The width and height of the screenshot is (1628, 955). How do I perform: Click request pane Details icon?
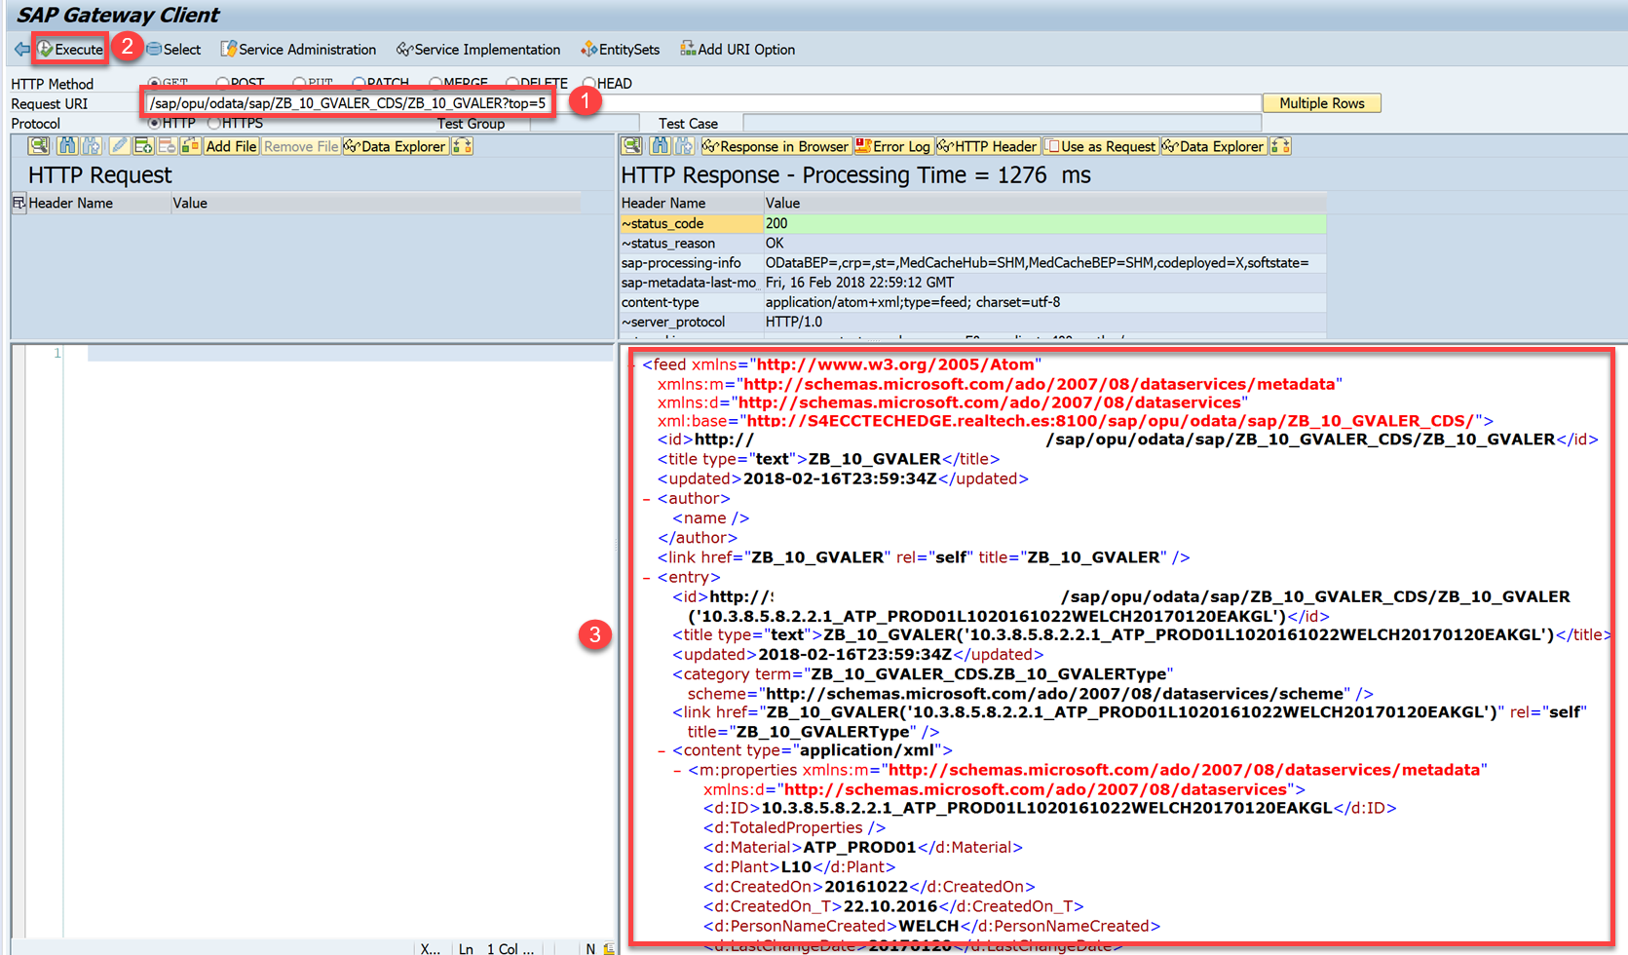pyautogui.click(x=38, y=146)
